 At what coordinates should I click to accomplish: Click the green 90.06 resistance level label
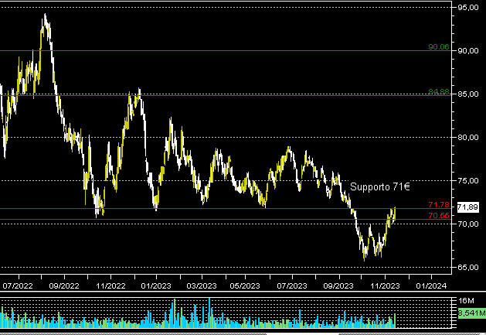pyautogui.click(x=439, y=47)
